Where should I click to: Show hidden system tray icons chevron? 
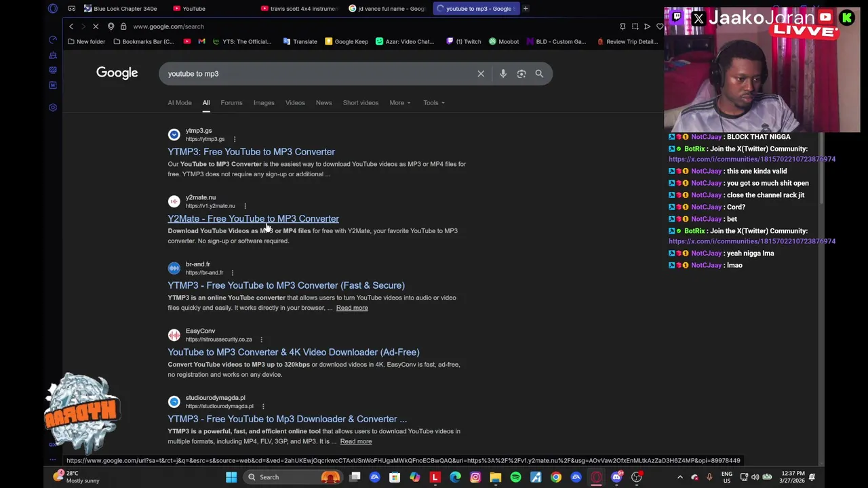[x=680, y=477]
